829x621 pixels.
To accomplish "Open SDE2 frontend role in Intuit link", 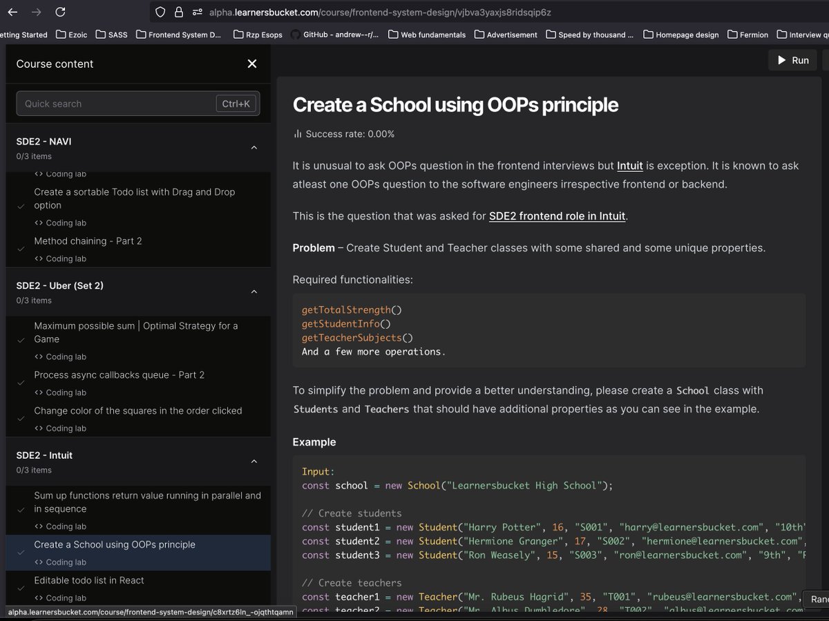I will pyautogui.click(x=558, y=216).
